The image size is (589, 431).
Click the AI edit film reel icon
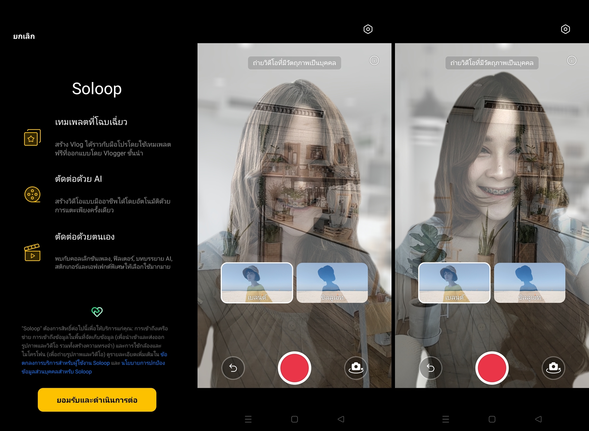tap(32, 194)
